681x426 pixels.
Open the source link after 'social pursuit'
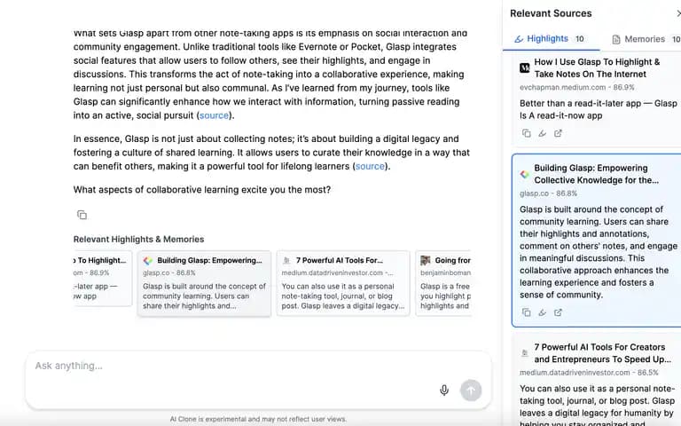214,115
